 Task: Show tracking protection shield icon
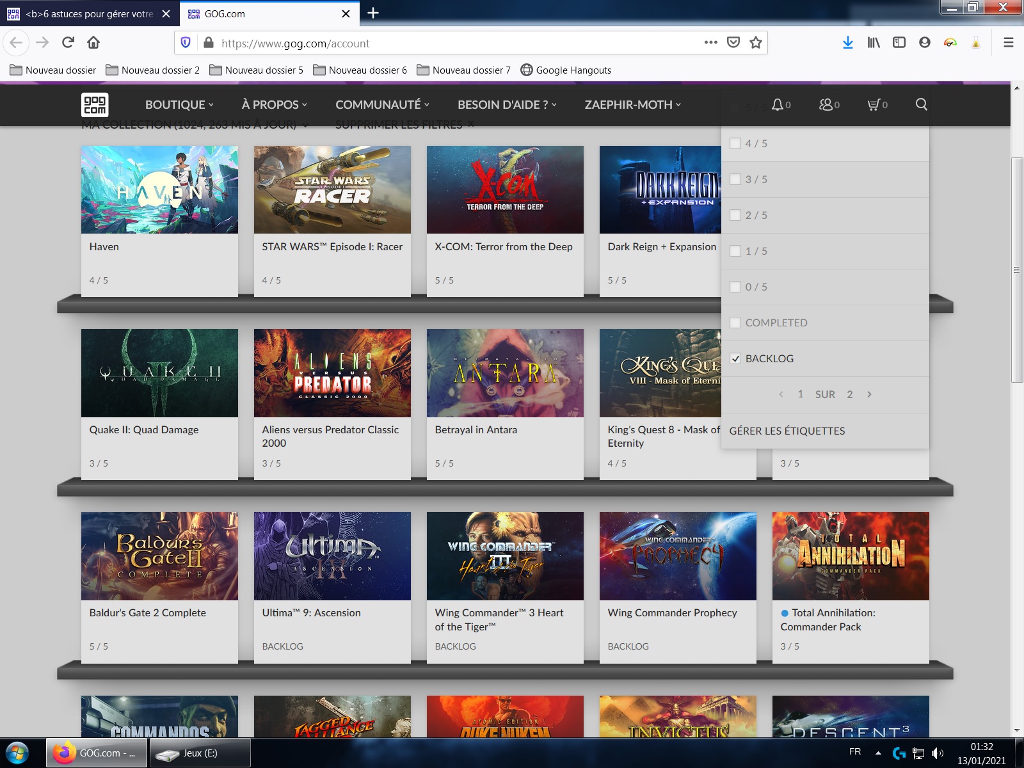tap(186, 43)
